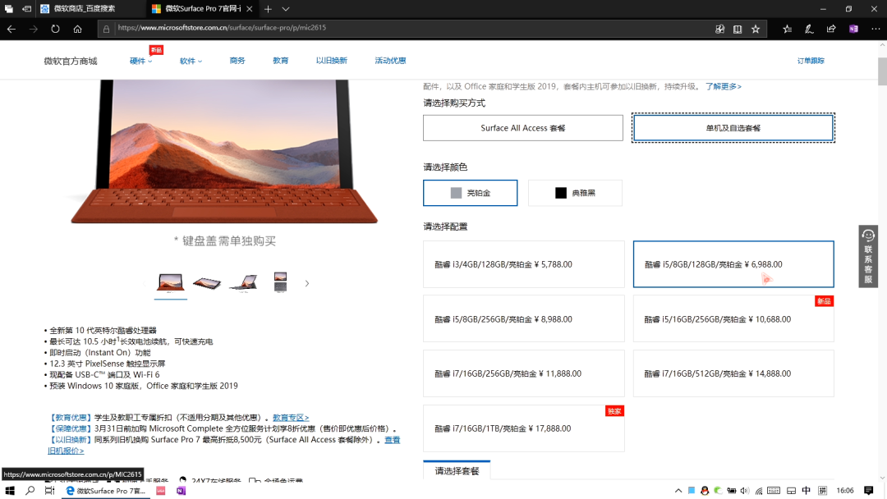Open the Action Center notifications icon

(868, 491)
